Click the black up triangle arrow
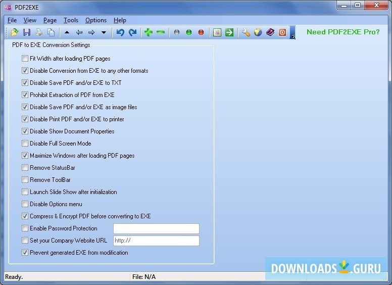The image size is (392, 285). tap(67, 32)
